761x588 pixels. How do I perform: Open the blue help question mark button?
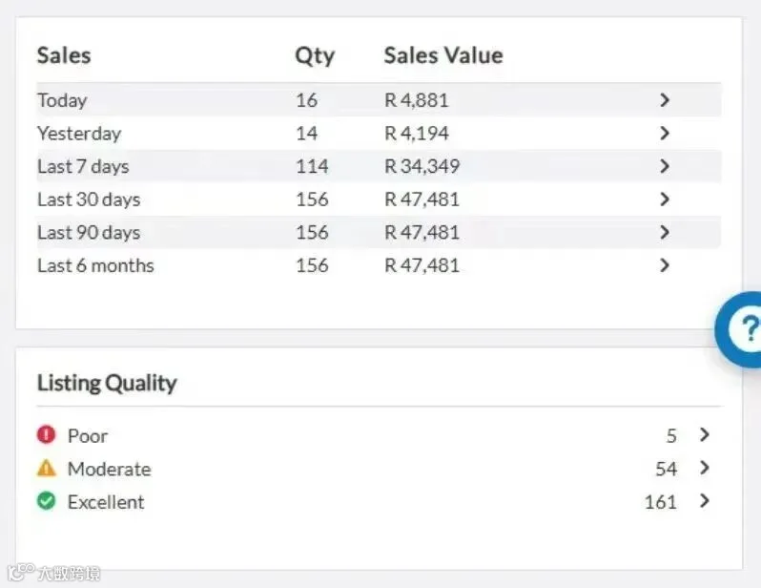pyautogui.click(x=739, y=330)
